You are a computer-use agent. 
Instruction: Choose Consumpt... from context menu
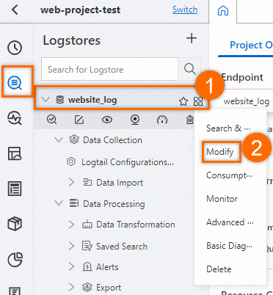pyautogui.click(x=229, y=175)
